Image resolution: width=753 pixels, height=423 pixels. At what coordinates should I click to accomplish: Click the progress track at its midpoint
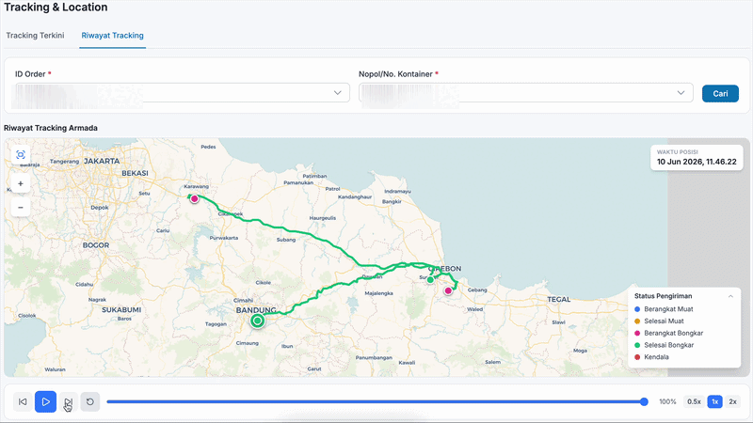[x=376, y=402]
